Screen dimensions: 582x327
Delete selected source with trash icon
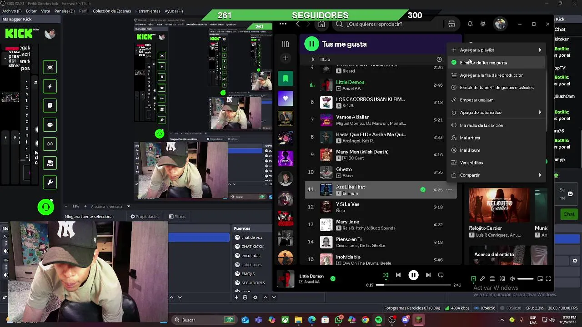tap(245, 297)
